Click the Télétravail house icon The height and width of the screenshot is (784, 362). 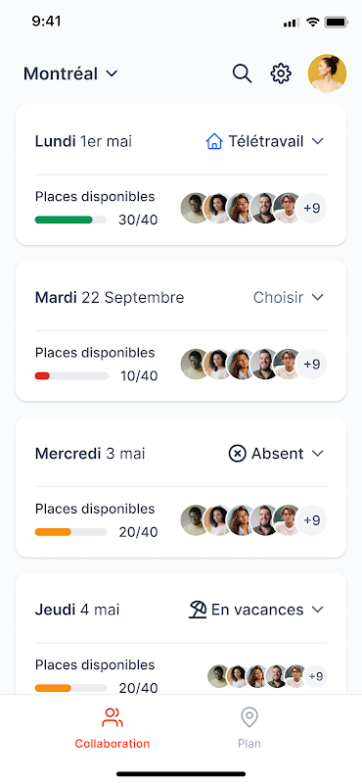[x=213, y=141]
